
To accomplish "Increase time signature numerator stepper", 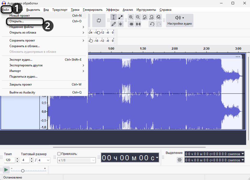I will pyautogui.click(x=32, y=159).
